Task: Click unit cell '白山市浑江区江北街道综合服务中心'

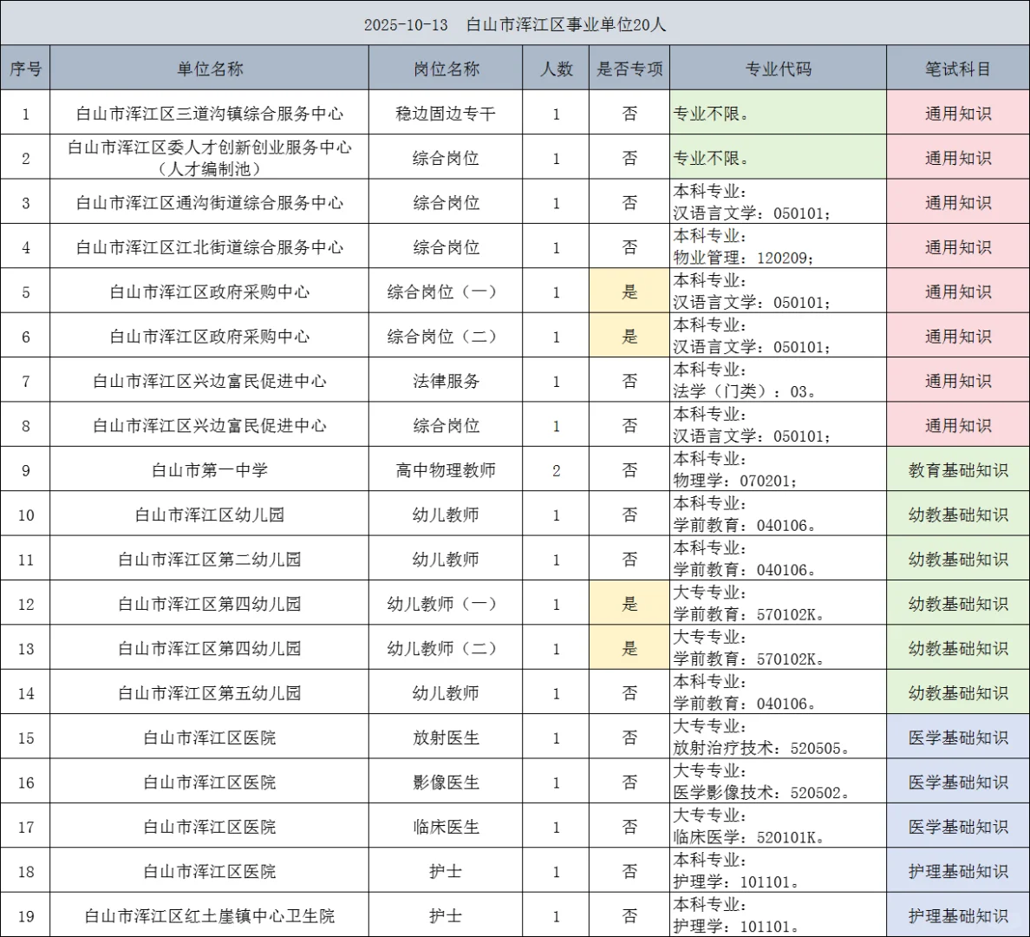Action: pyautogui.click(x=210, y=247)
